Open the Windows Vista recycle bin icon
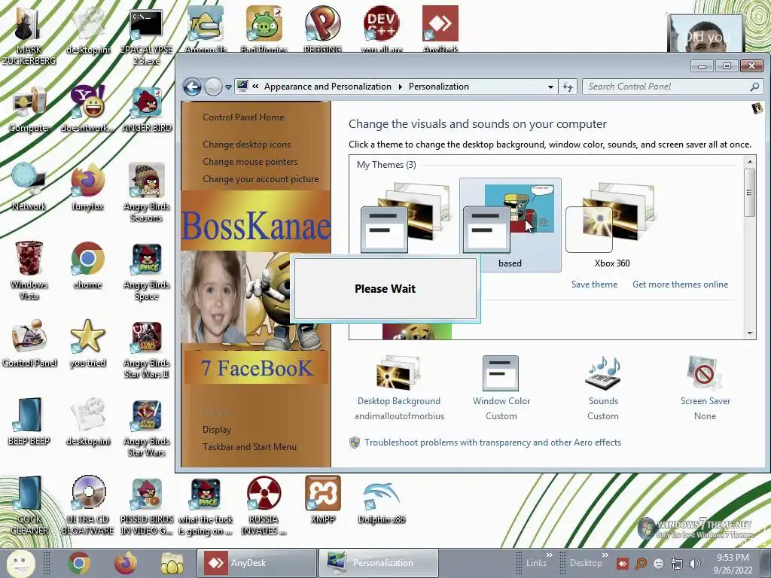The width and height of the screenshot is (771, 578). pos(29,270)
